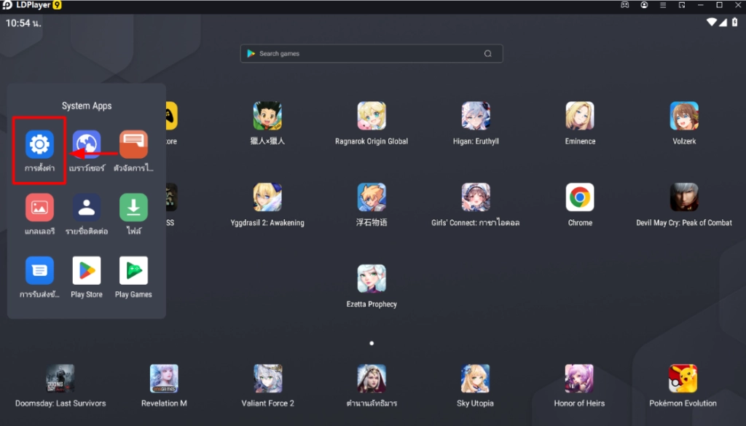Launch the Chrome browser
This screenshot has height=426, width=746.
(580, 197)
